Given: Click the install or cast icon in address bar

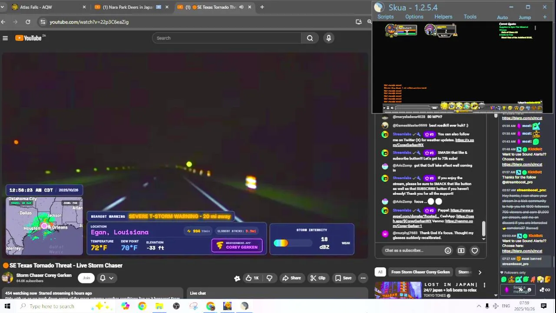Looking at the screenshot, I should (358, 22).
